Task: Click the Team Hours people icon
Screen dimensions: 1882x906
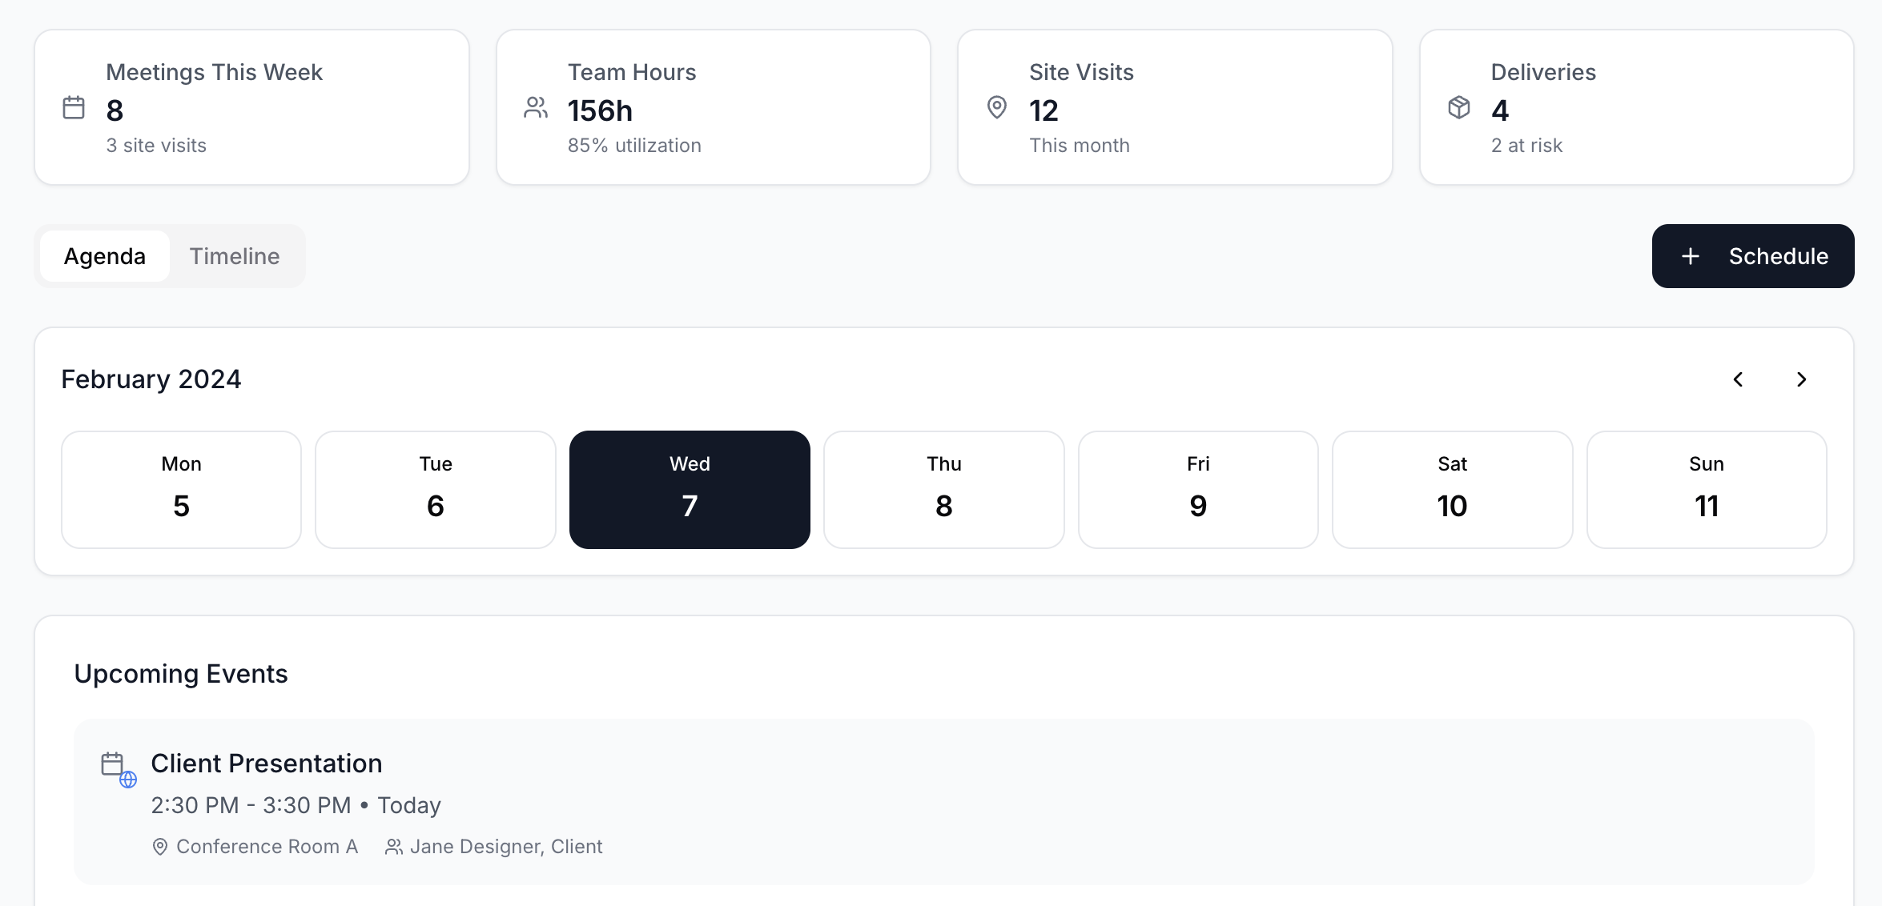Action: click(x=534, y=107)
